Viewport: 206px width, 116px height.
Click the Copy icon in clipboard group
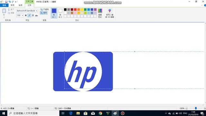tap(9, 13)
